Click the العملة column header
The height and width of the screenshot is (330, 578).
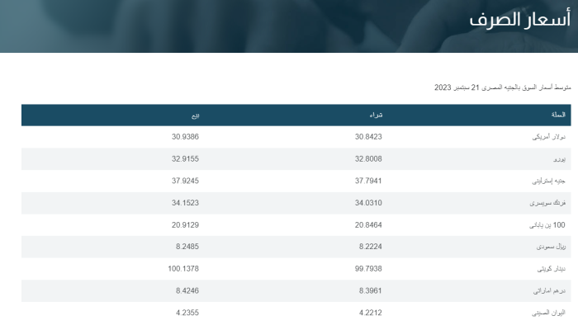pos(558,115)
